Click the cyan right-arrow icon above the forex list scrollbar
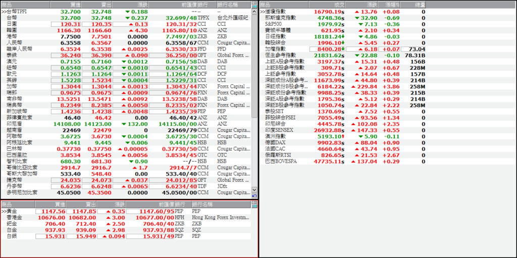 pyautogui.click(x=254, y=6)
